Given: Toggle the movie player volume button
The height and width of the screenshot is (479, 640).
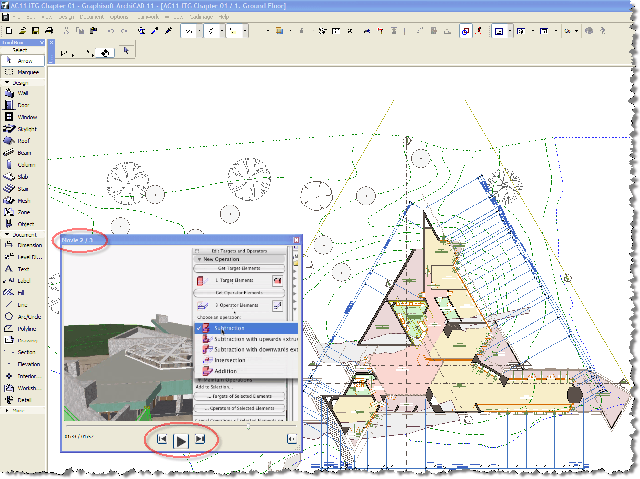Looking at the screenshot, I should (x=292, y=439).
